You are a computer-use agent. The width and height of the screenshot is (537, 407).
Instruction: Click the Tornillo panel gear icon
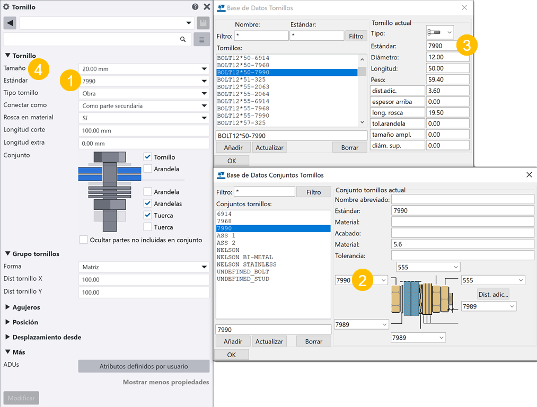pyautogui.click(x=6, y=7)
